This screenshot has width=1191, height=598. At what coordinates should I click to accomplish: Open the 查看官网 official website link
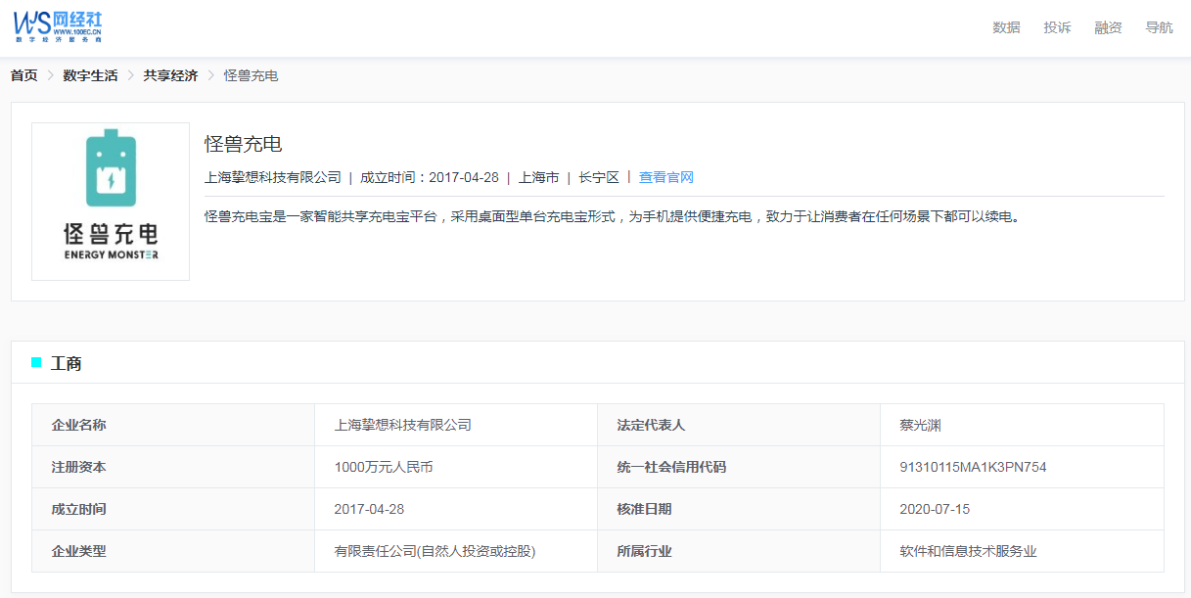coord(665,177)
